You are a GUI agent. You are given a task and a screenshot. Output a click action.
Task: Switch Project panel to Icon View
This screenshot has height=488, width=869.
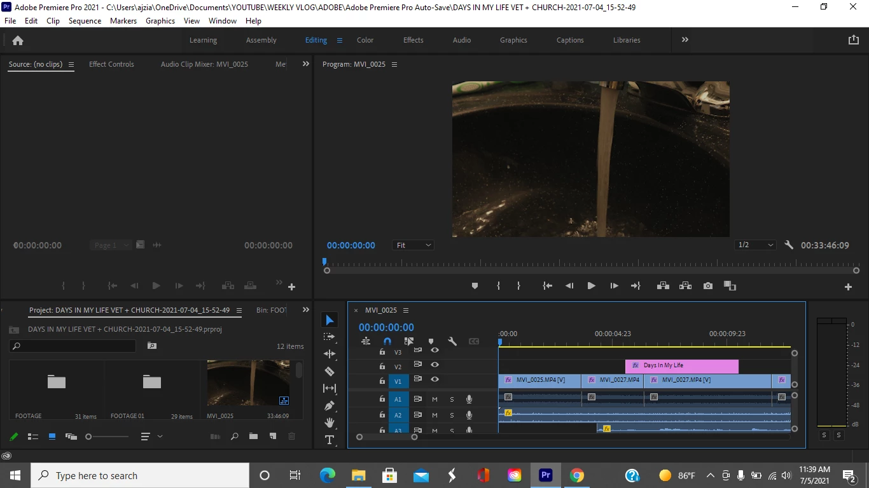[x=52, y=437]
